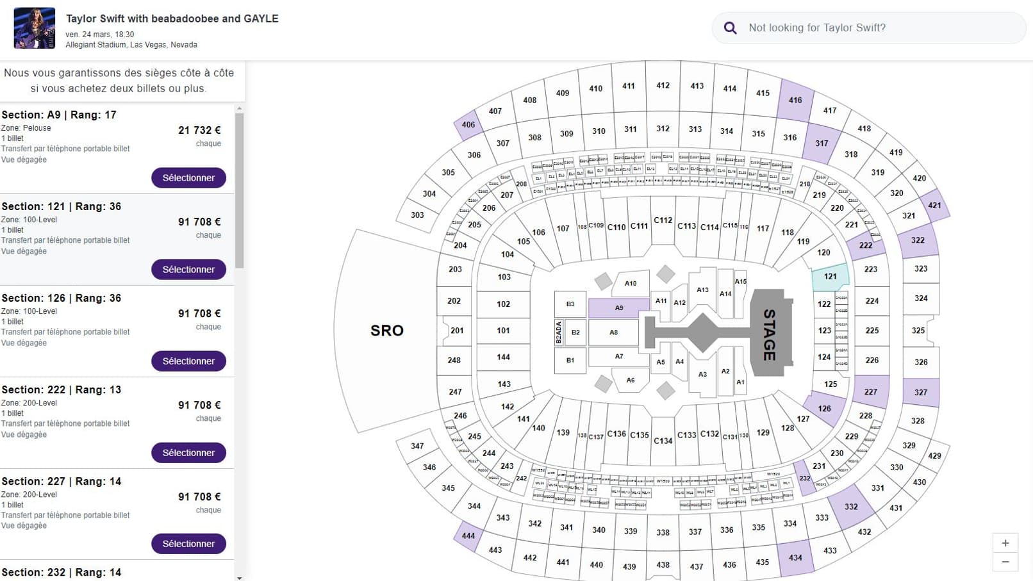Open the Section 232 Rang 14 listing
This screenshot has width=1033, height=581.
click(x=62, y=572)
